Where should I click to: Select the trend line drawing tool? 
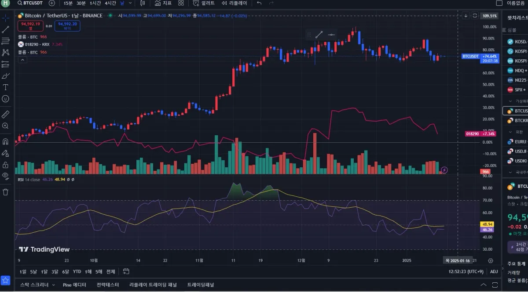coord(5,30)
